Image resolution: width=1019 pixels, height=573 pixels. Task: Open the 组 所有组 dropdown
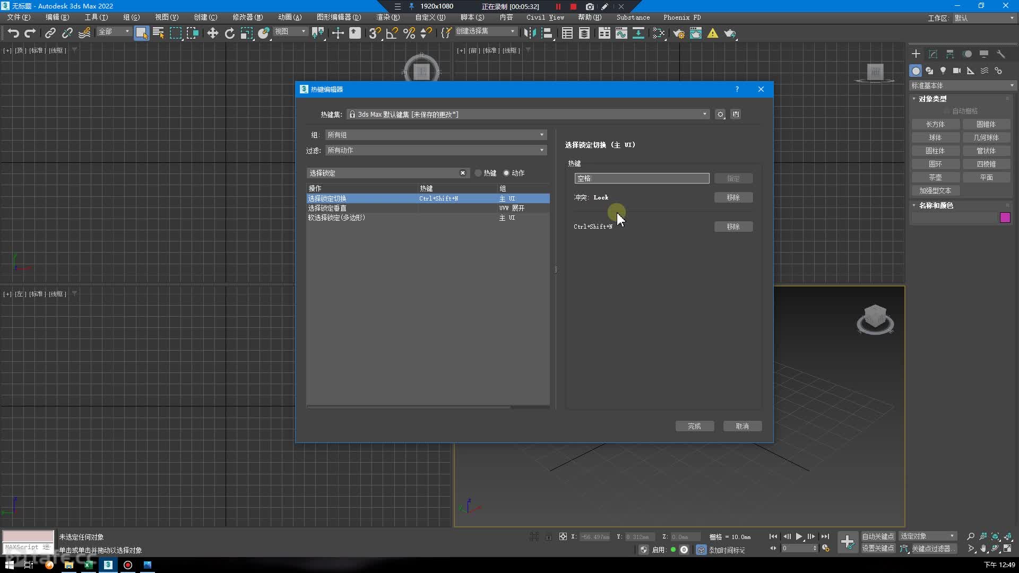pyautogui.click(x=436, y=135)
